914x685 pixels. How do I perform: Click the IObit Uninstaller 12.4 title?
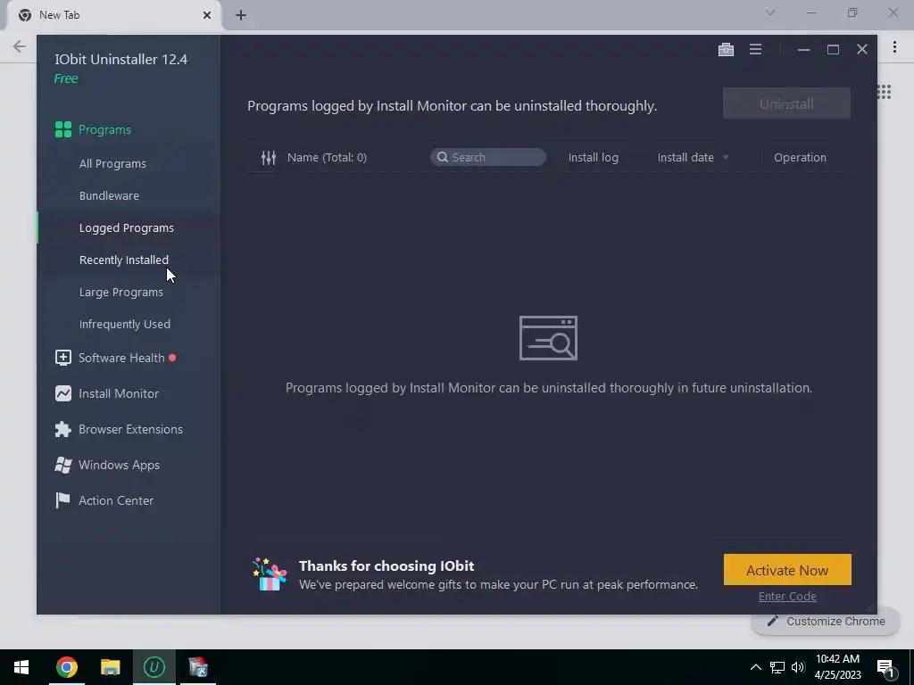[121, 60]
